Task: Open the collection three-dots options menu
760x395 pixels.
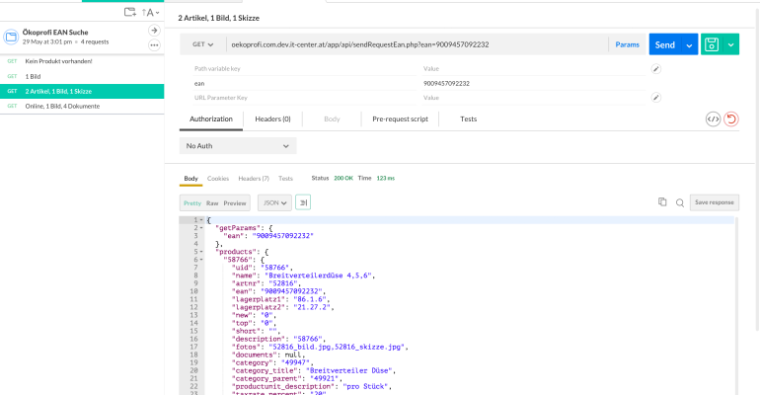Action: (154, 45)
